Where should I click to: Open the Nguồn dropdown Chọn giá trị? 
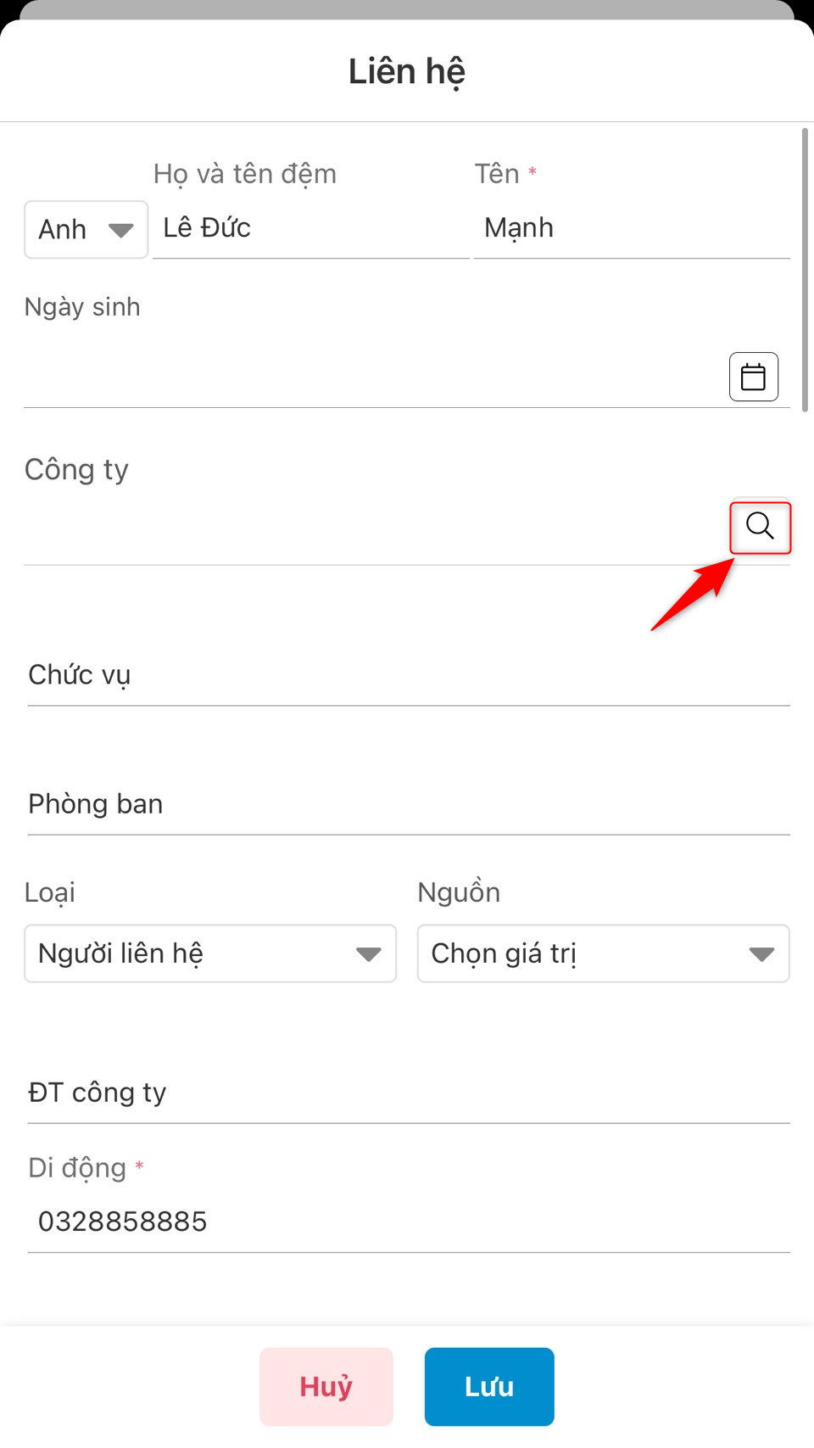tap(603, 953)
